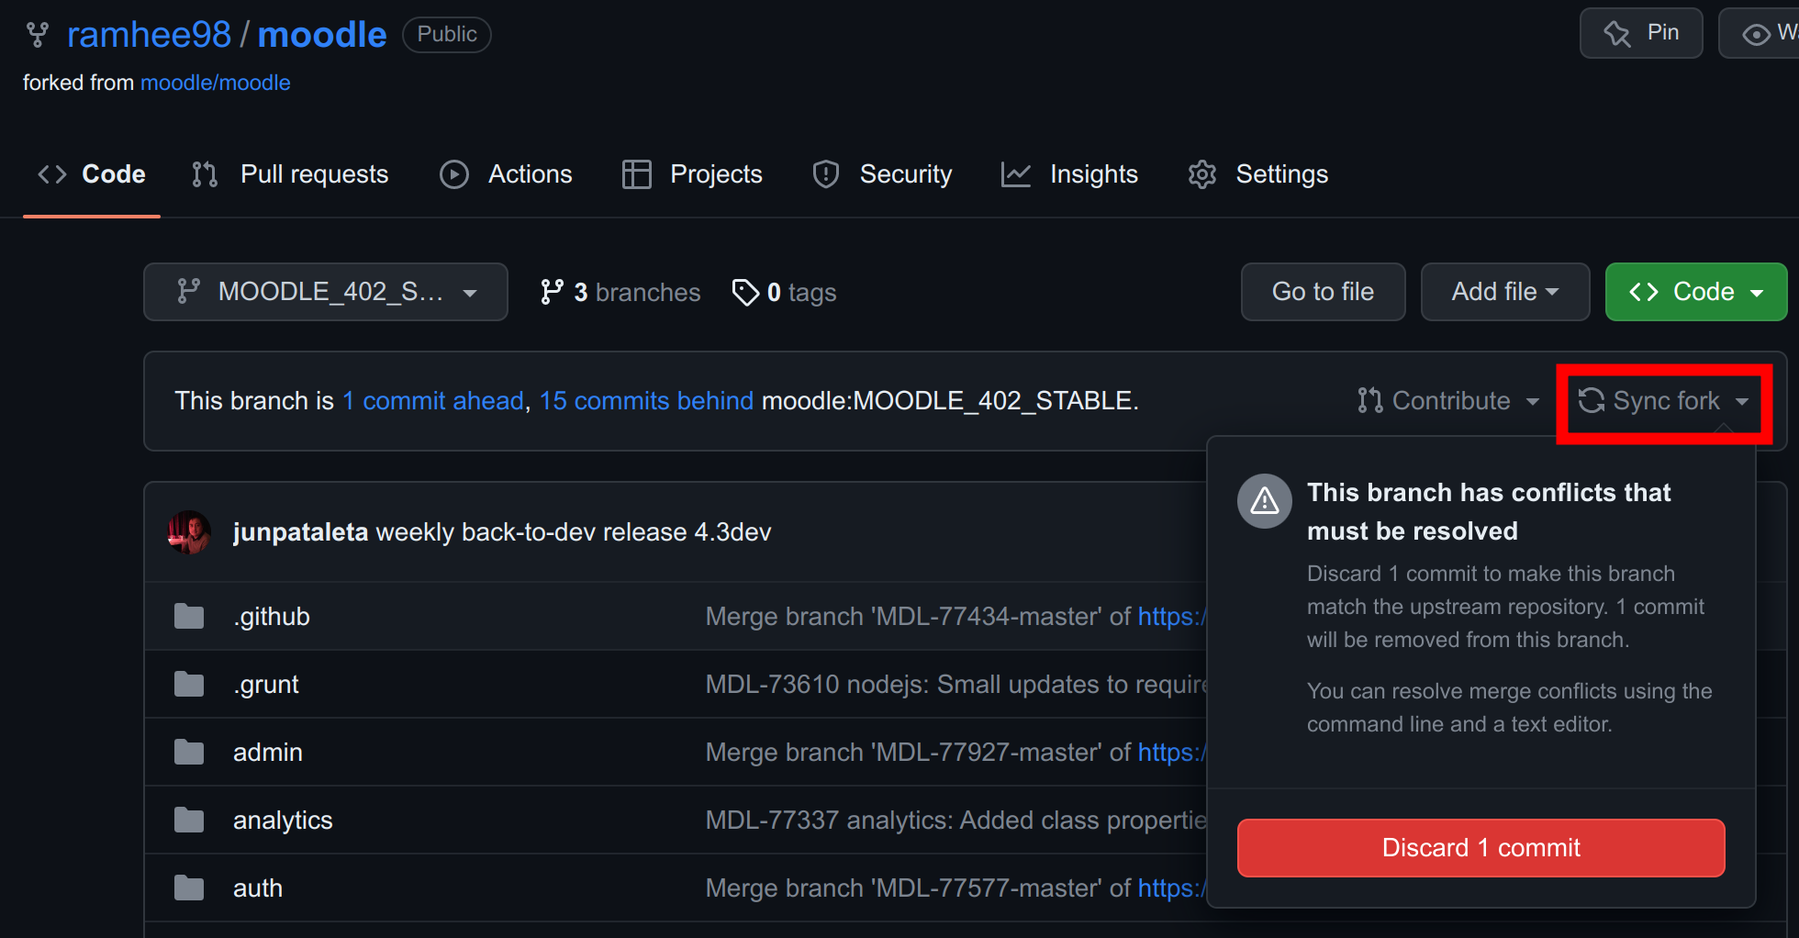Click the Insights graph icon

coord(1015,174)
